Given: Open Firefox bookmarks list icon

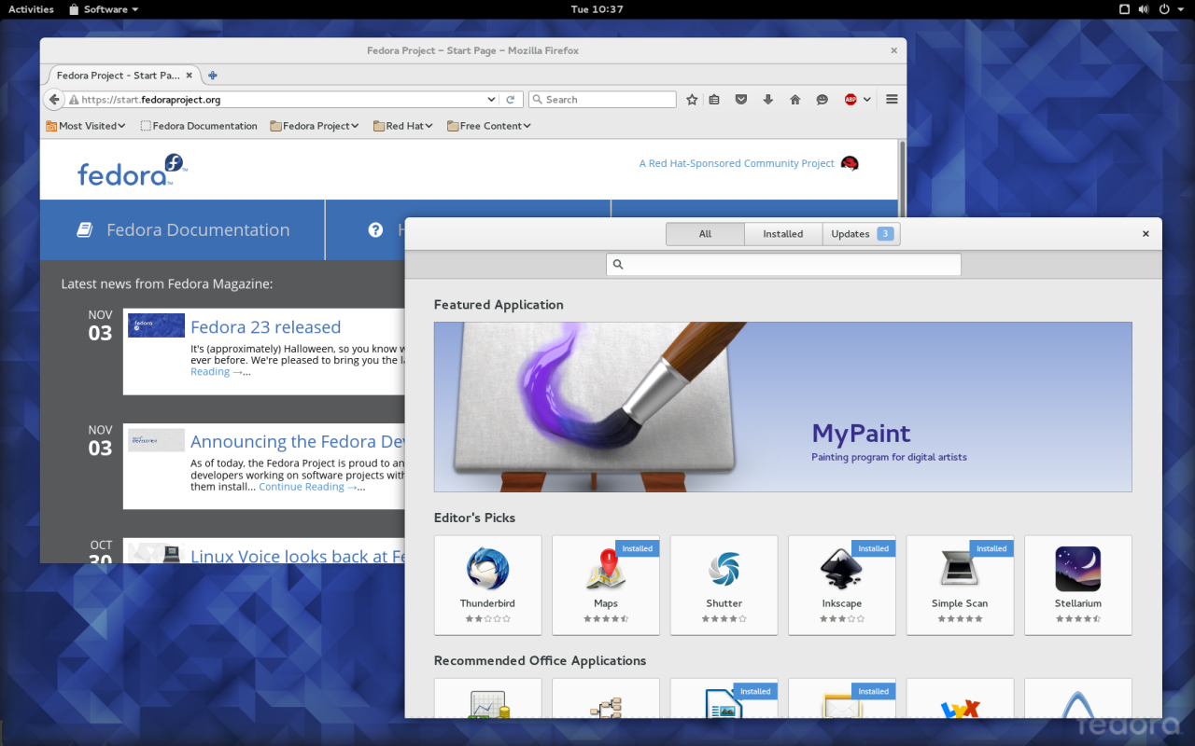Looking at the screenshot, I should [x=714, y=100].
